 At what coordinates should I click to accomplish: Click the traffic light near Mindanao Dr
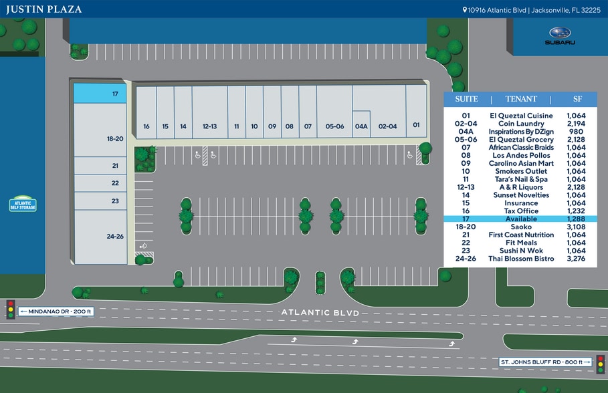(x=11, y=310)
